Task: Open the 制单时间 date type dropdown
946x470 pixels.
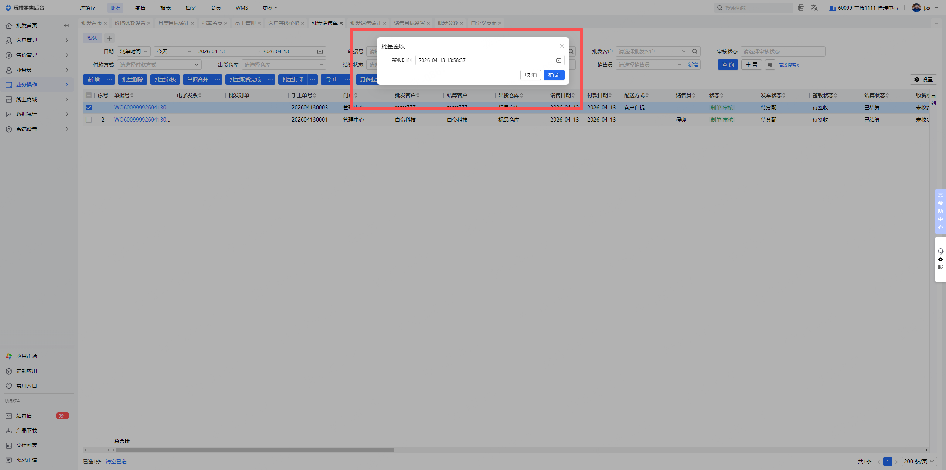Action: pyautogui.click(x=134, y=51)
